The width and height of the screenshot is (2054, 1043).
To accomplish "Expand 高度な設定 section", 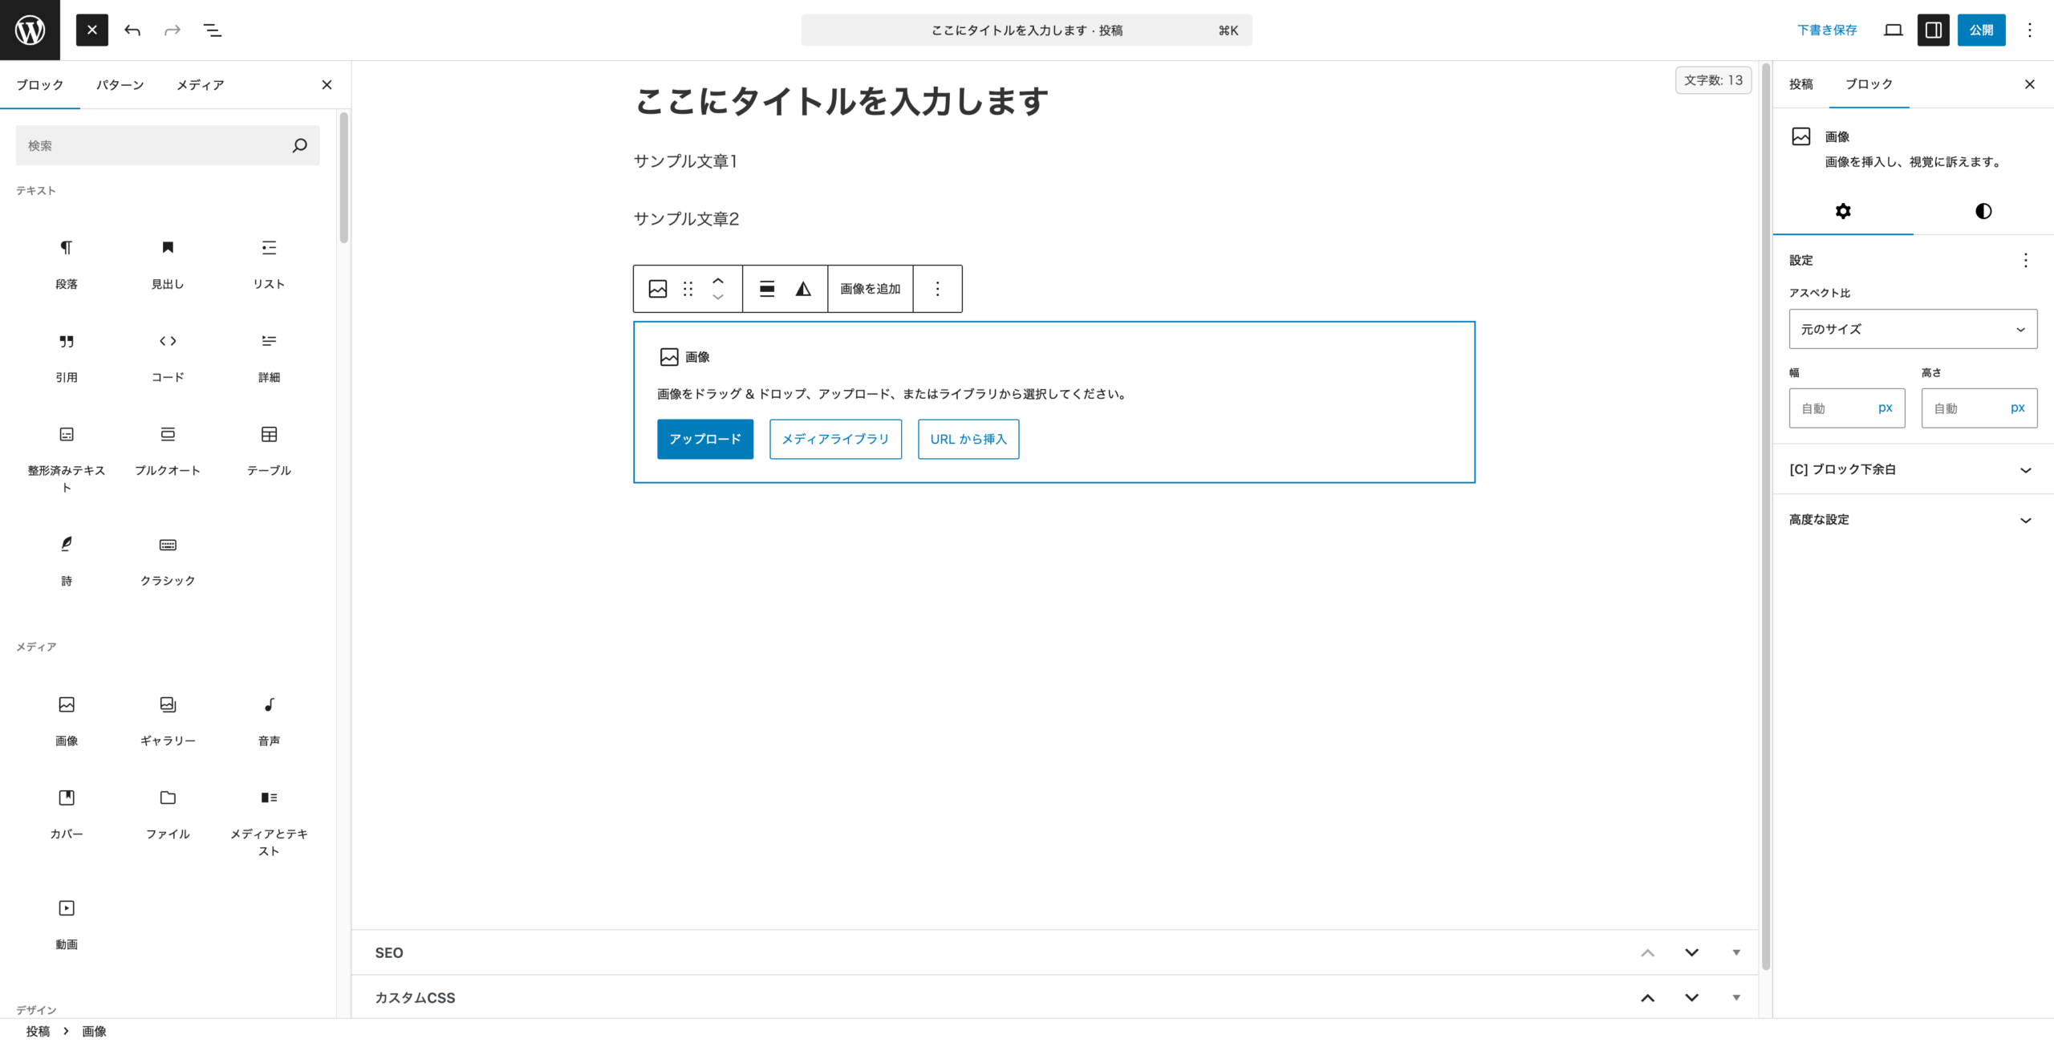I will tap(1912, 520).
